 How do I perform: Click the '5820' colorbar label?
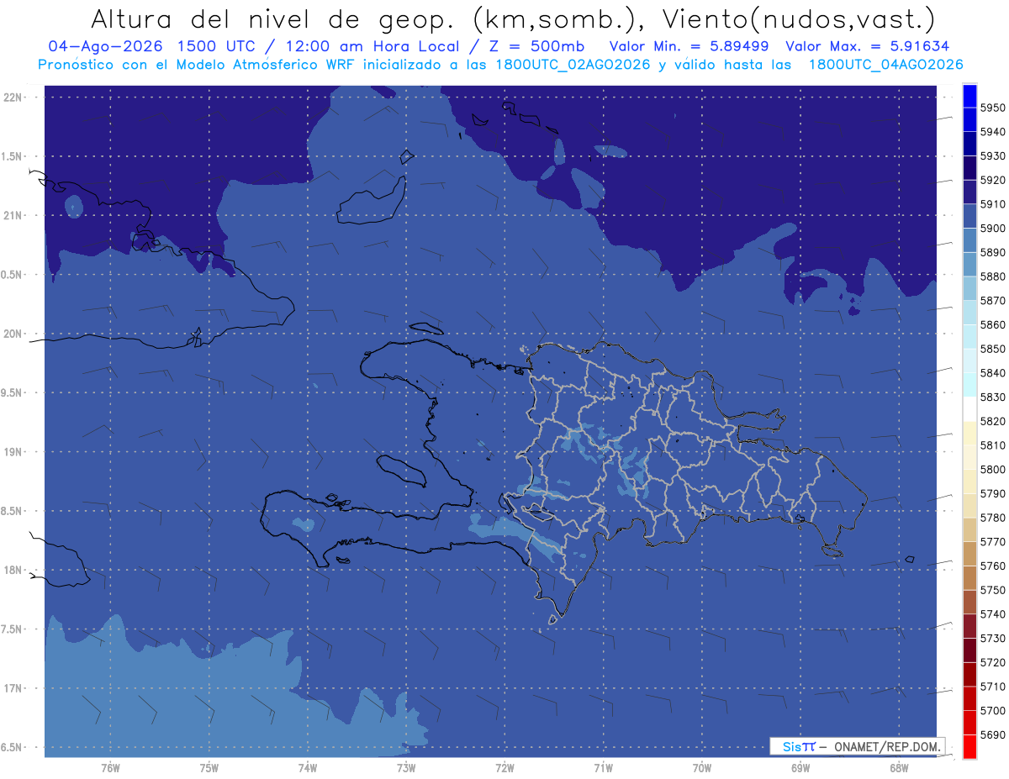pyautogui.click(x=992, y=421)
